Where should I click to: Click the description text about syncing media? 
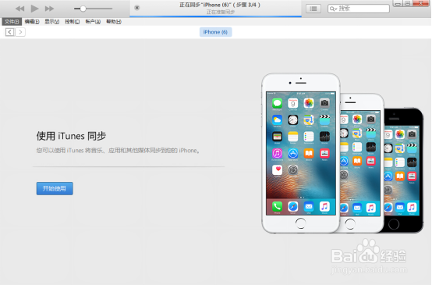118,151
